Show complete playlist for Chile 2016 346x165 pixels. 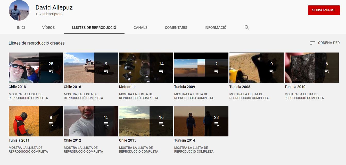pos(84,96)
